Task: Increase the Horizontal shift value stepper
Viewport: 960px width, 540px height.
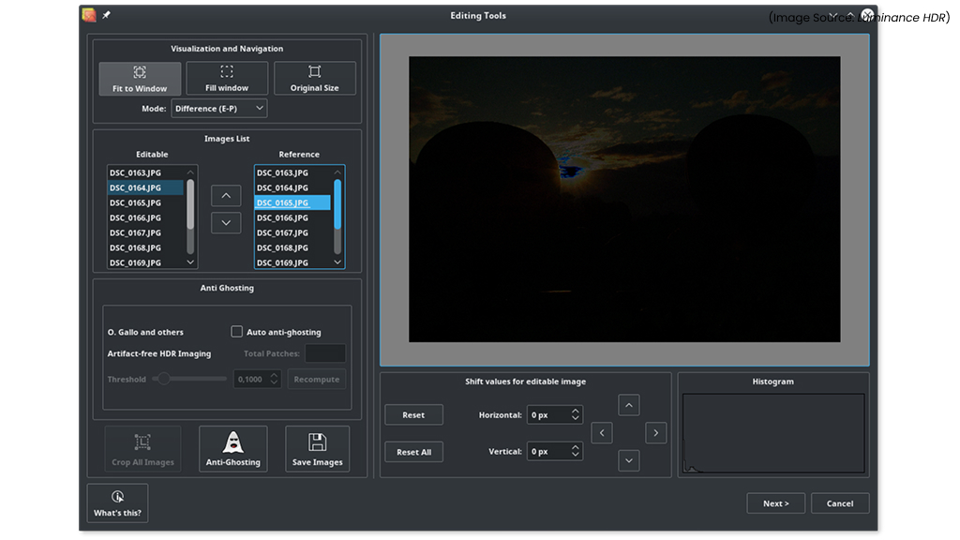Action: click(577, 411)
